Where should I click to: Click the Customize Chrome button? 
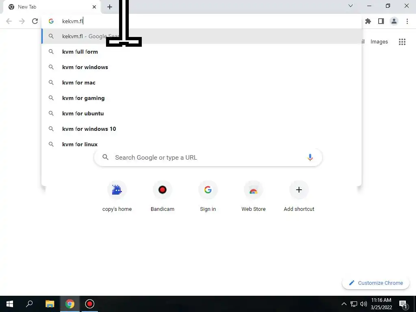point(376,283)
